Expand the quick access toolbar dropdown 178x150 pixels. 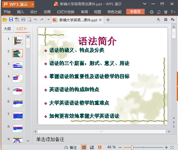pos(49,20)
